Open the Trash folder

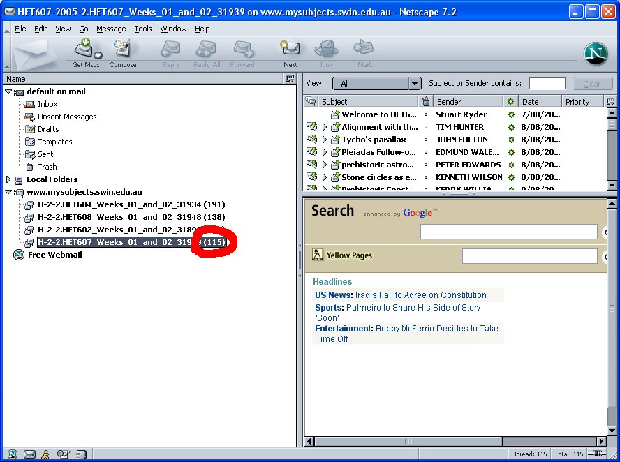47,167
